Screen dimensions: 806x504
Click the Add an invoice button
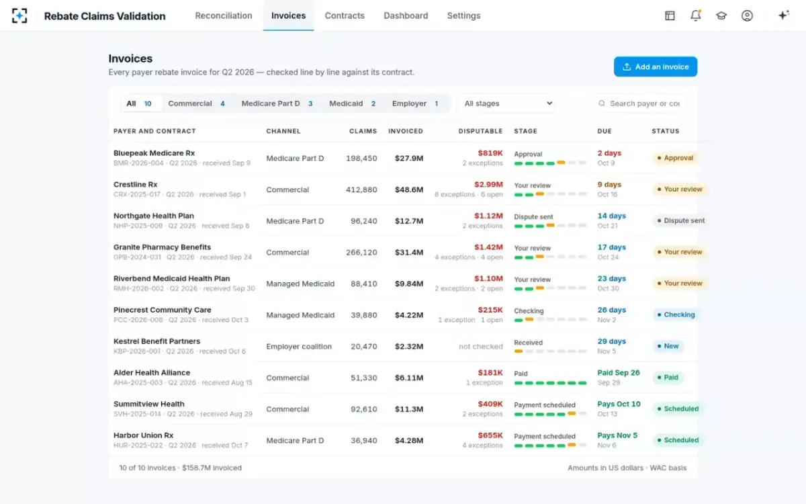point(656,67)
